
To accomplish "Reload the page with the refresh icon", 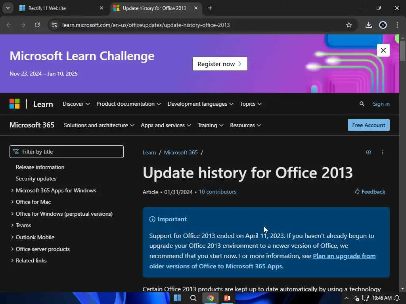I will [x=37, y=25].
